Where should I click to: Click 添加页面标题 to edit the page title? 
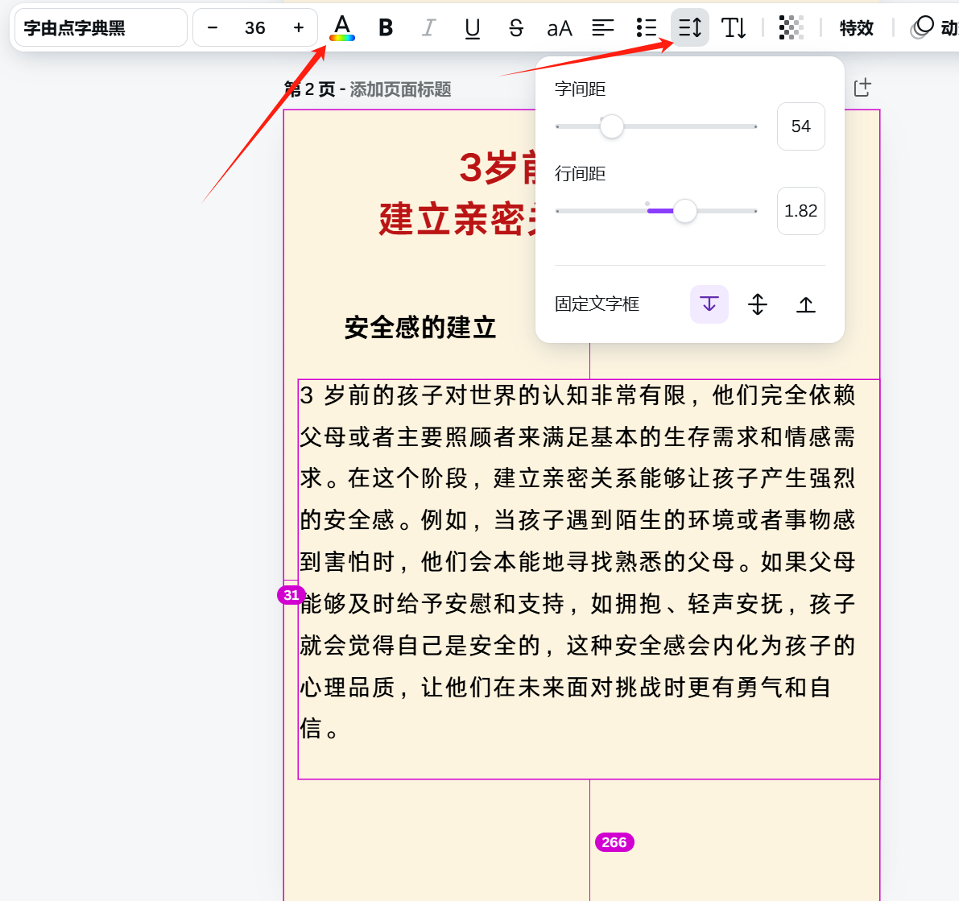coord(400,89)
